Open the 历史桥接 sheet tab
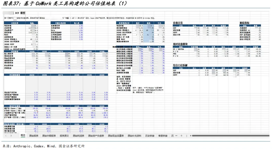274x149 pixels. coord(150,136)
